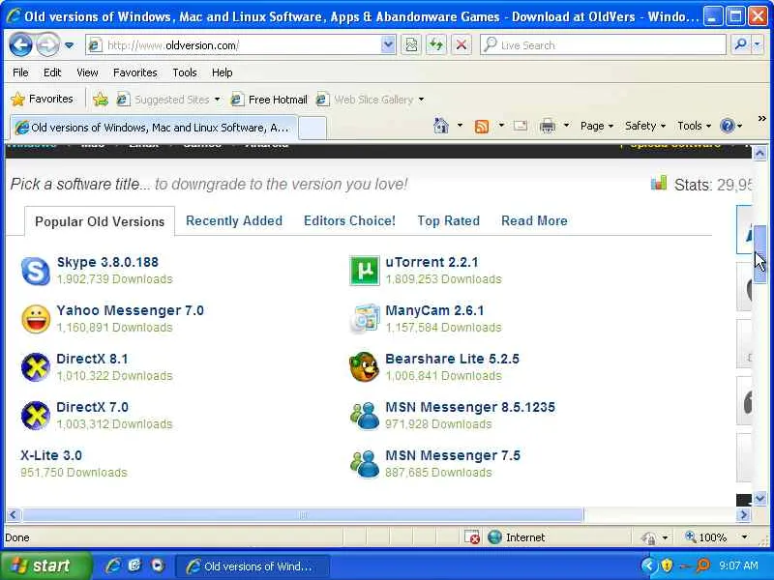Viewport: 774px width, 580px height.
Task: Open the Tools menu in menu bar
Action: 184,72
